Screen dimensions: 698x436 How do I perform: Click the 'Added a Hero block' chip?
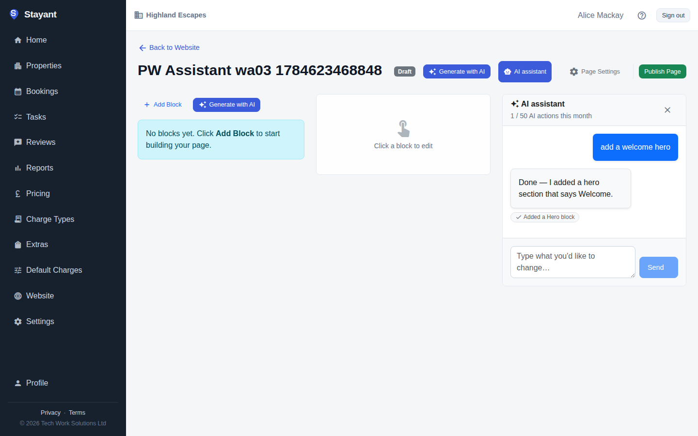coord(545,217)
